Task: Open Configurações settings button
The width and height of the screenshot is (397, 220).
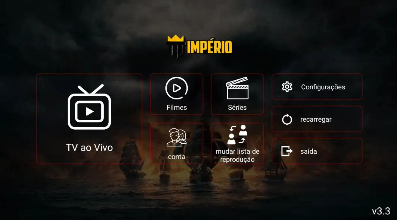Action: (x=317, y=87)
